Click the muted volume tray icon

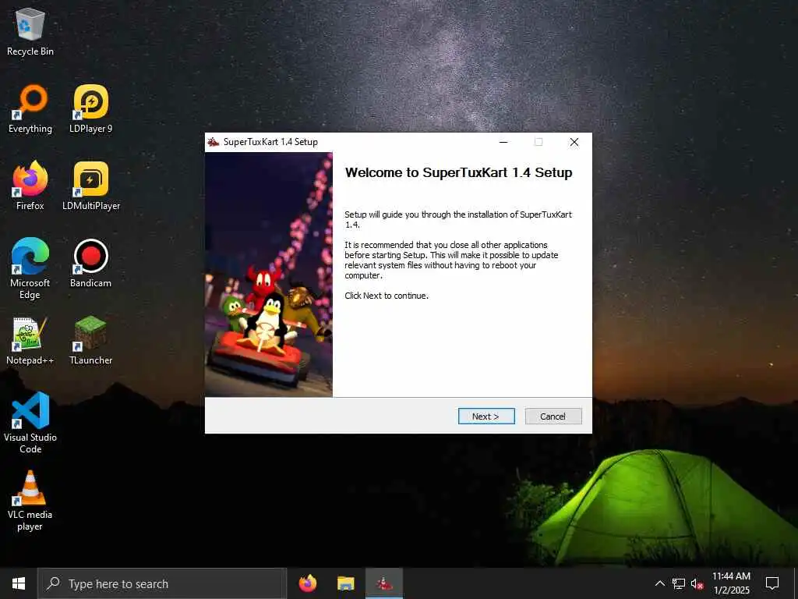tap(697, 583)
